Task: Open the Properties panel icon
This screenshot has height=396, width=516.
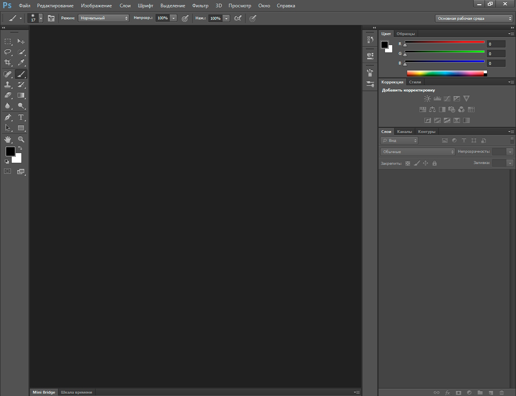Action: click(370, 55)
